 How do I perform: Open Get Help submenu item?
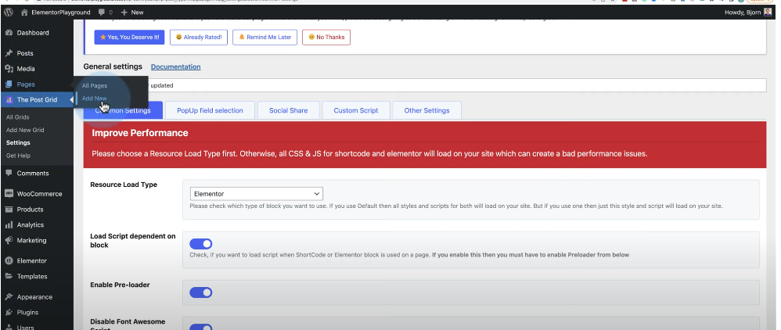click(x=19, y=156)
